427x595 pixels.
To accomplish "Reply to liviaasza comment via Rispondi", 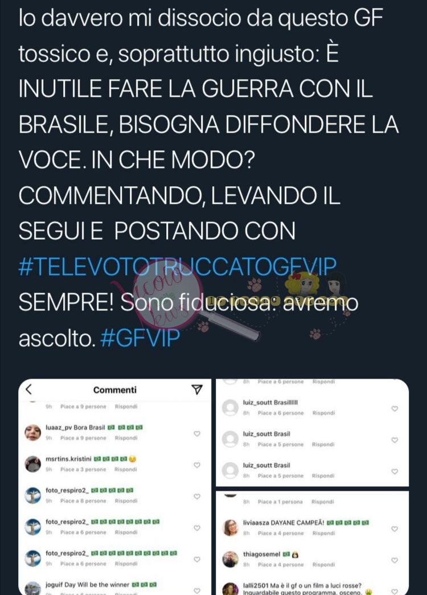I will coord(323,533).
